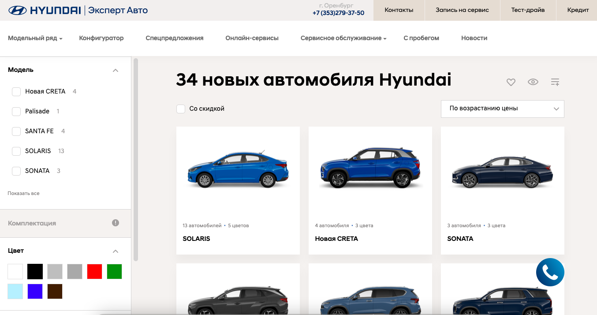Select the light gray color swatch
The image size is (597, 315).
(55, 271)
